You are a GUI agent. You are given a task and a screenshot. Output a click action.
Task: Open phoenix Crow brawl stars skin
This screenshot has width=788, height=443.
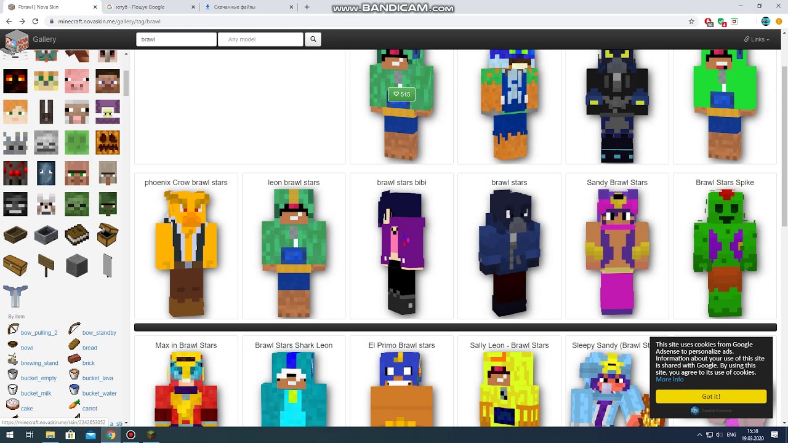coord(186,246)
